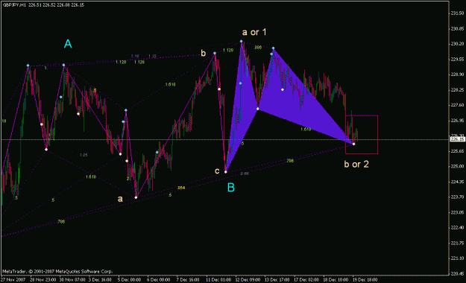Viewport: 466px width, 283px height.
Task: Click the 223.05 price axis label
Action: [457, 212]
